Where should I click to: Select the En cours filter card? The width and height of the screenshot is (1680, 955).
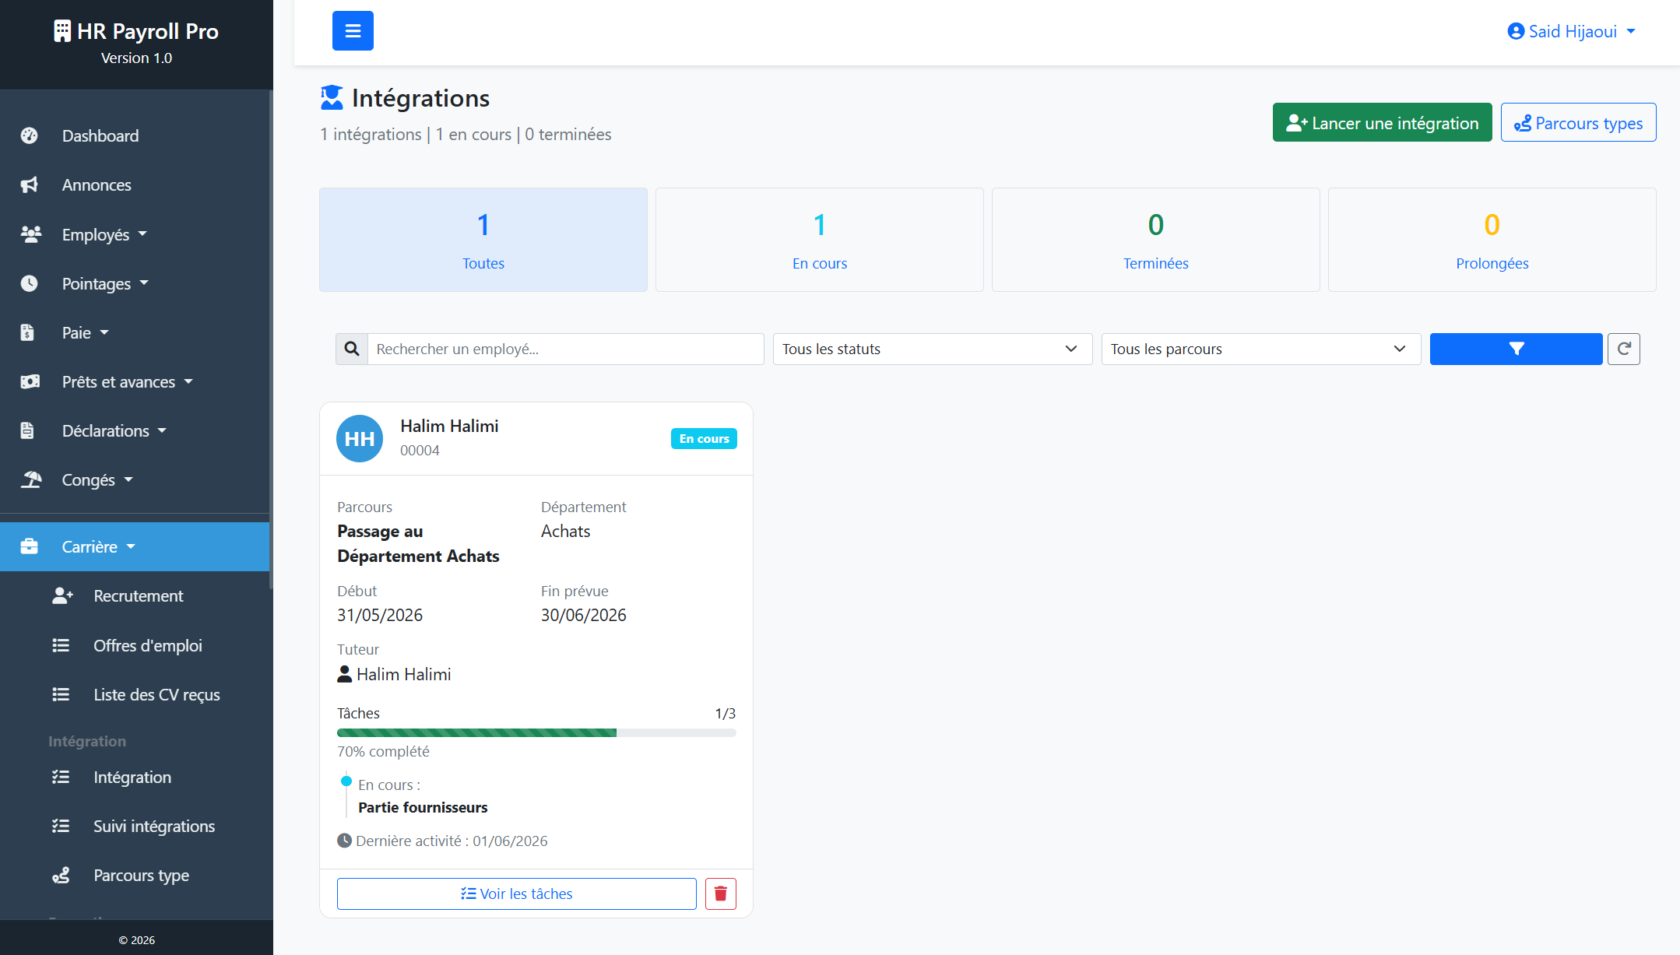(x=820, y=240)
